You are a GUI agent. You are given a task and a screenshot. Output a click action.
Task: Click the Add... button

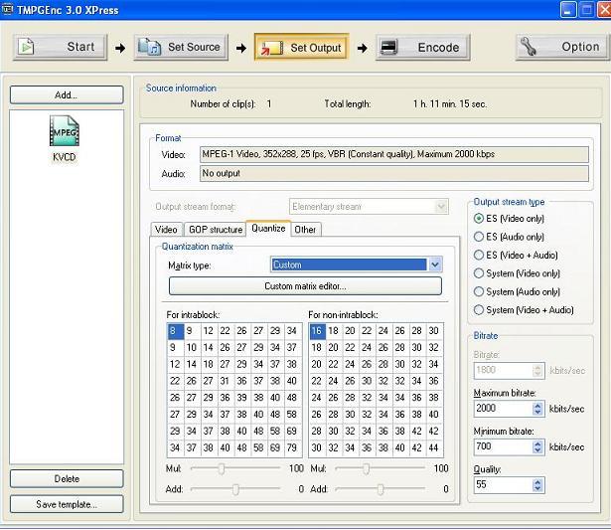67,94
